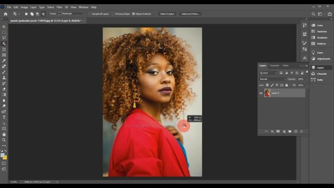Enable Sample All Layers checkbox
The width and height of the screenshot is (334, 188).
(90, 14)
